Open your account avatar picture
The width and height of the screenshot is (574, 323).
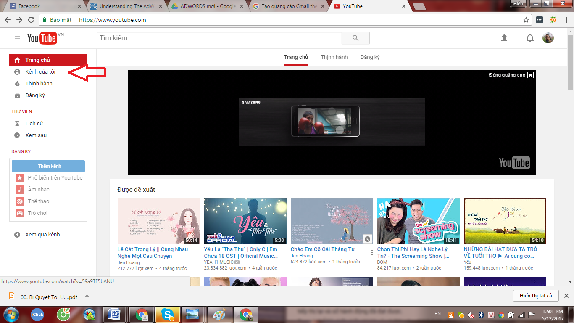tap(549, 38)
